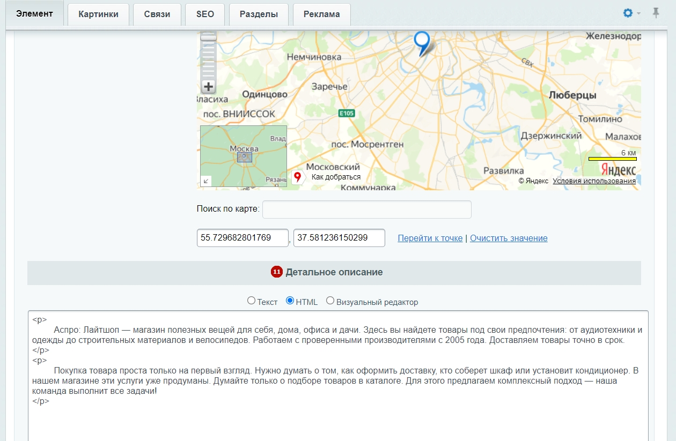Click the mini overview map of Москва

244,156
